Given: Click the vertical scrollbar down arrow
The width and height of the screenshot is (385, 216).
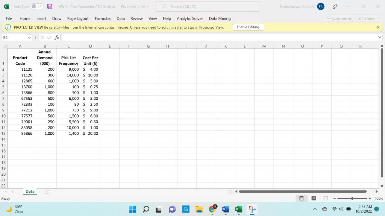Looking at the screenshot, I should (x=382, y=186).
